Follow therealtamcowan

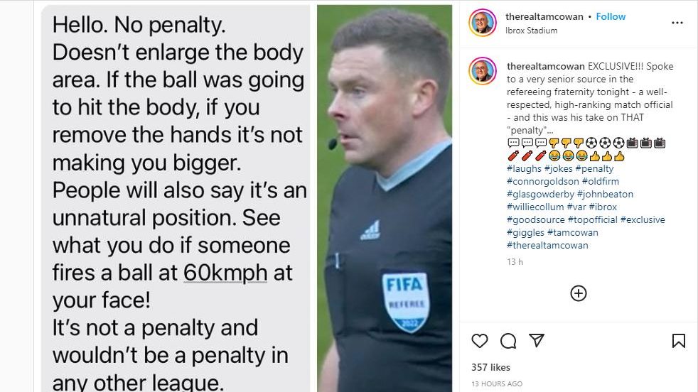(x=611, y=16)
